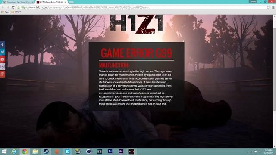Close the H1Z1 Game Error G99 tab
276x155 pixels.
click(66, 2)
